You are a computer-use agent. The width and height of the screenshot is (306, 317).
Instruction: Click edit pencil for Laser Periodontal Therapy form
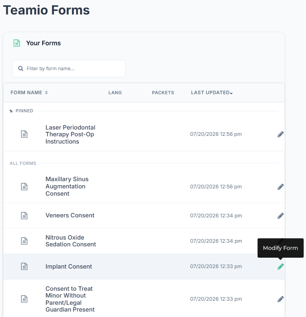pos(281,134)
